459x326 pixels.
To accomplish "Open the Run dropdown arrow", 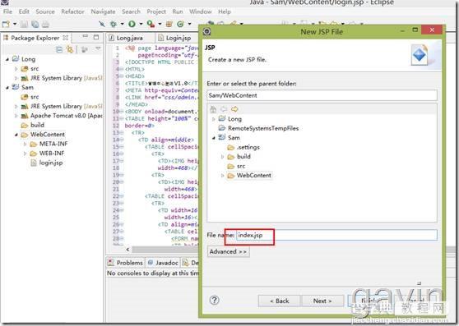I will point(141,24).
